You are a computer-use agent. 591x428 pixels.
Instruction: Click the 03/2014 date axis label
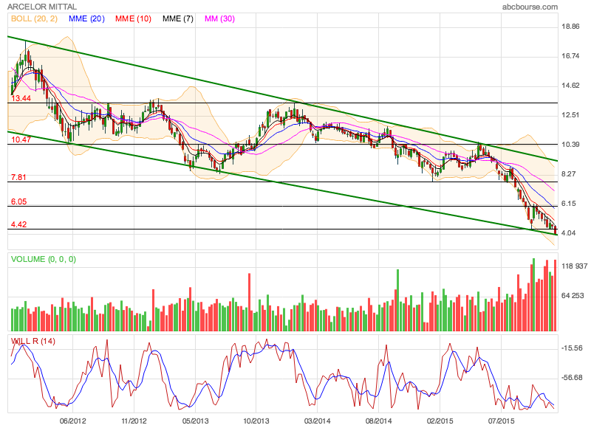coord(318,421)
